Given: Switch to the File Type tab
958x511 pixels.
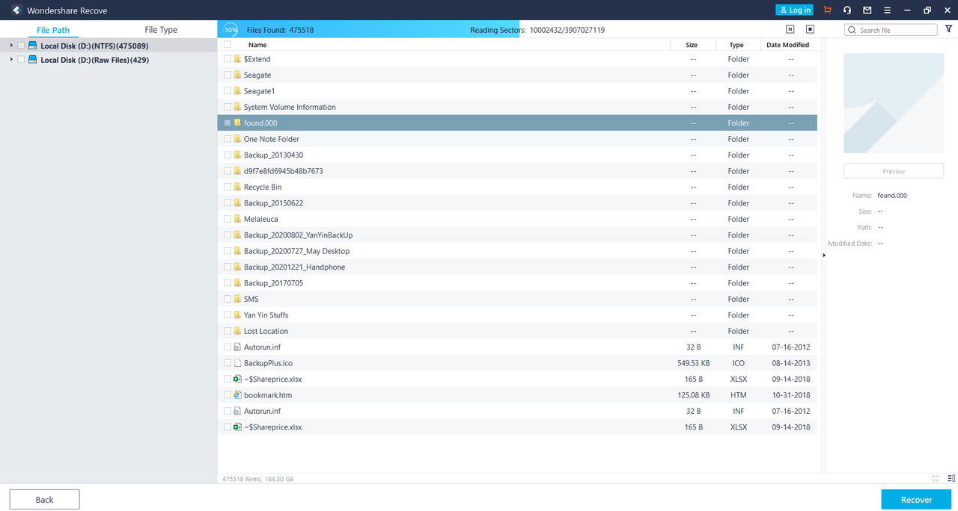Looking at the screenshot, I should point(161,30).
